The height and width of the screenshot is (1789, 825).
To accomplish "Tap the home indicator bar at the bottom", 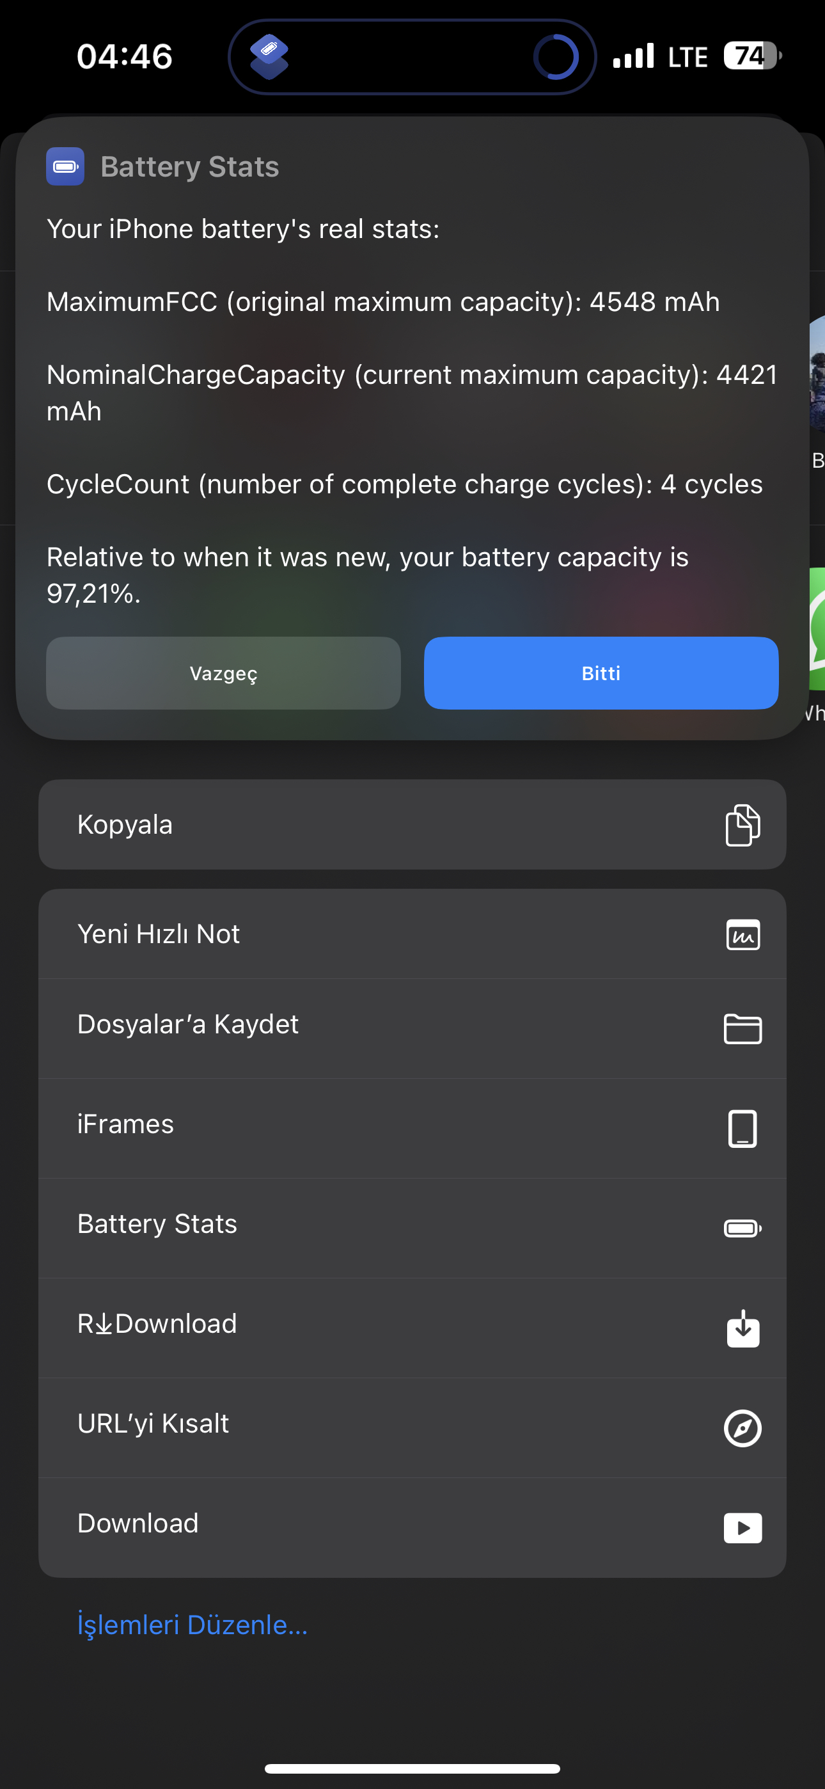I will click(412, 1768).
